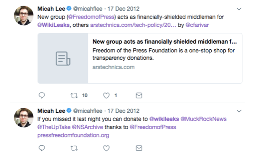Expand the second tweet's chevron menu
This screenshot has height=159, width=254.
(x=239, y=111)
